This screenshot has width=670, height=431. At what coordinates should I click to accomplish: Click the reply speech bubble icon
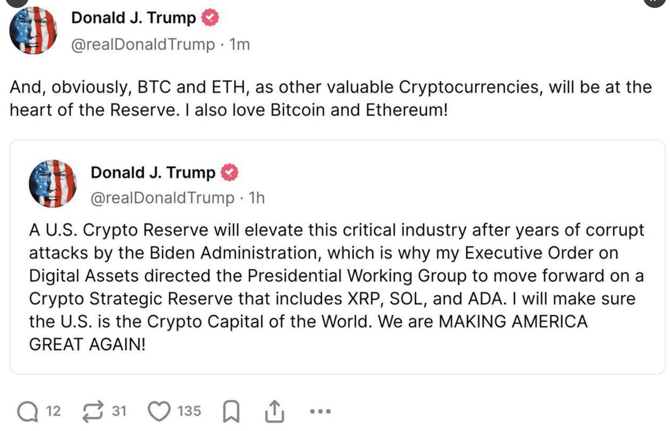(27, 411)
